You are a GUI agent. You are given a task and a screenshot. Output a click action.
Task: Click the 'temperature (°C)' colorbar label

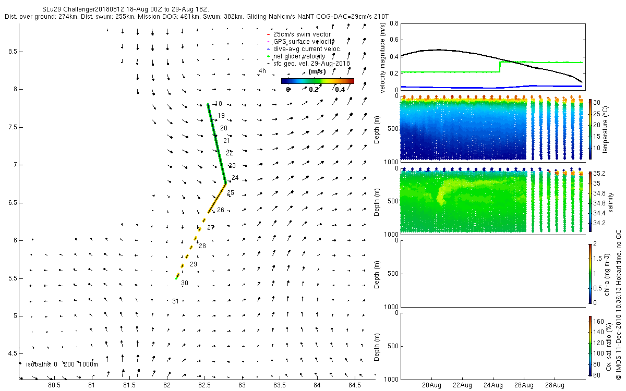606,129
